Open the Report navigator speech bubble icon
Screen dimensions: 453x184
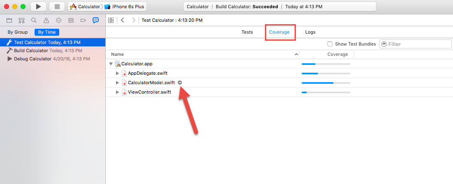95,20
